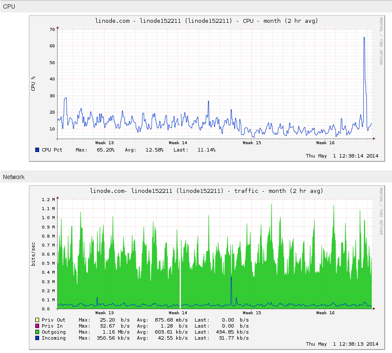Click the timestamp below the CPU graph
392x353 pixels.
[x=342, y=156]
